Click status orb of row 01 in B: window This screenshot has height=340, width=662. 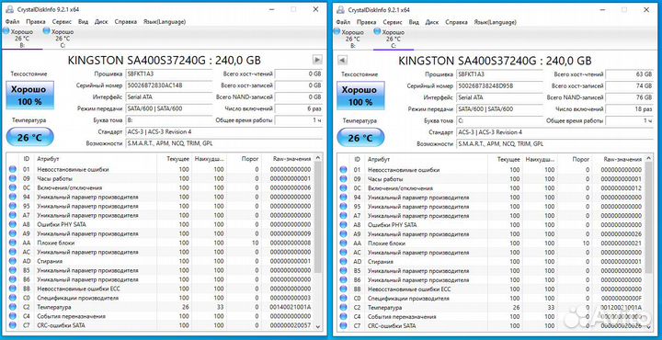click(12, 170)
